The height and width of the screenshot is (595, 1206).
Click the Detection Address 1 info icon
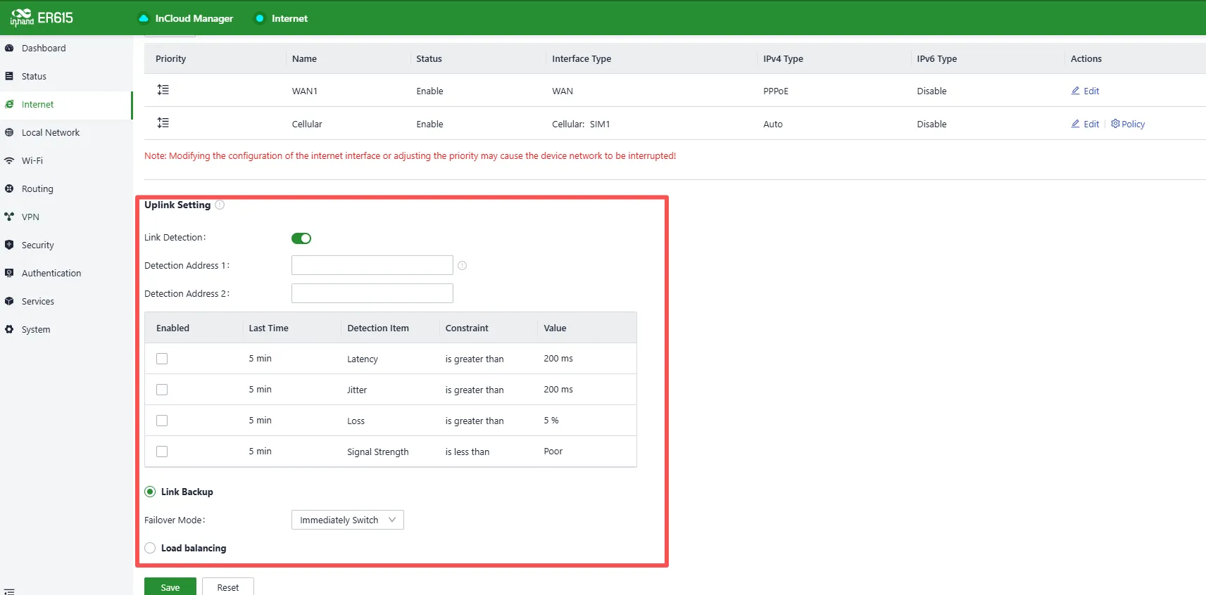pyautogui.click(x=463, y=266)
